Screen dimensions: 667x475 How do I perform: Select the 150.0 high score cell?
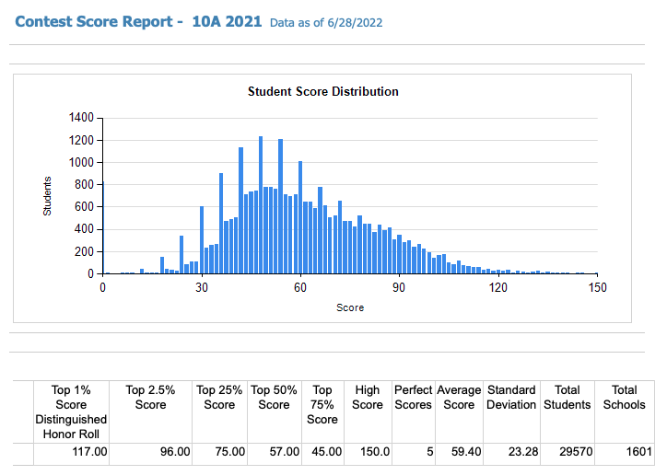point(368,454)
